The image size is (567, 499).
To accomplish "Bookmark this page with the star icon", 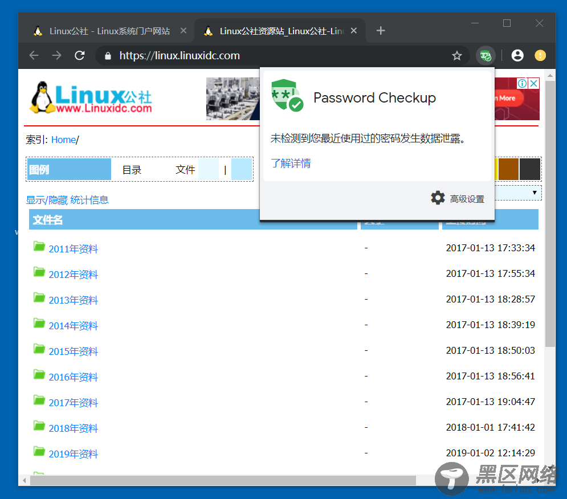I will 456,56.
